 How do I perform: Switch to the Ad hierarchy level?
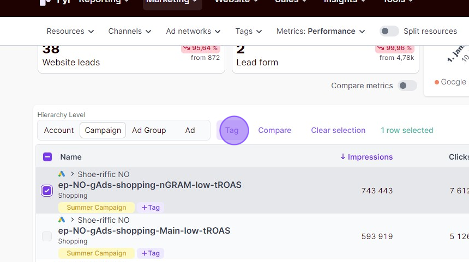(x=190, y=130)
